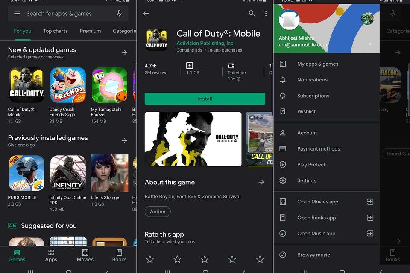The width and height of the screenshot is (410, 273).
Task: Expand Previously installed games with arrow
Action: [x=124, y=140]
